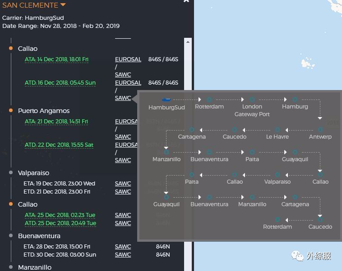The height and width of the screenshot is (271, 342).
Task: Click 'ETA: 28 Dec 2018, 15:00 Fri' entry
Action: point(57,247)
